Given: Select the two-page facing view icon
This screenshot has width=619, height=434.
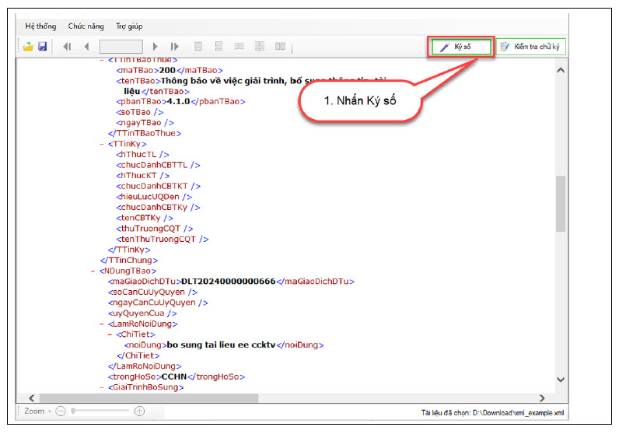Looking at the screenshot, I should coord(280,47).
